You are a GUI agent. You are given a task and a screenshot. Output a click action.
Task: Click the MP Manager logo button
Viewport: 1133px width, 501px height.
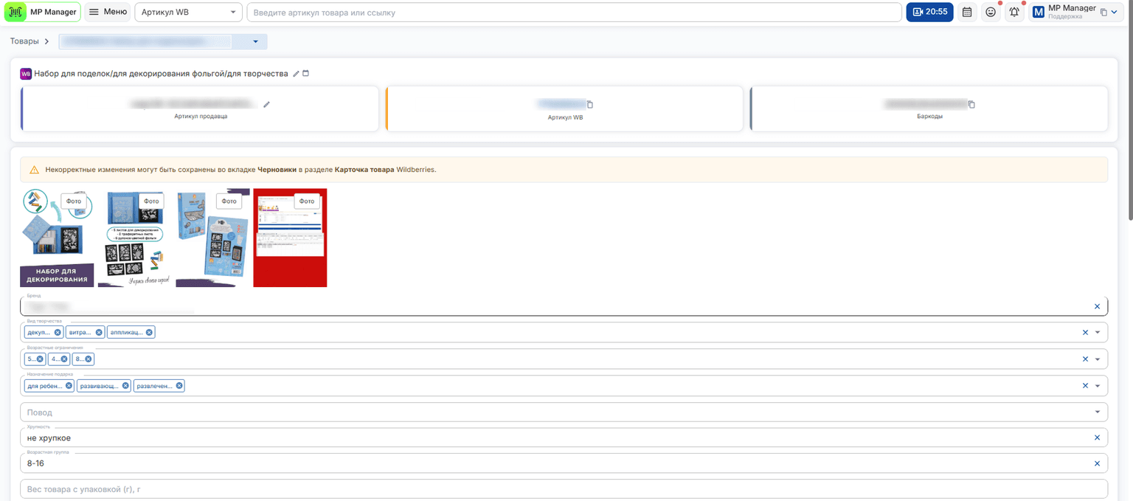point(43,12)
